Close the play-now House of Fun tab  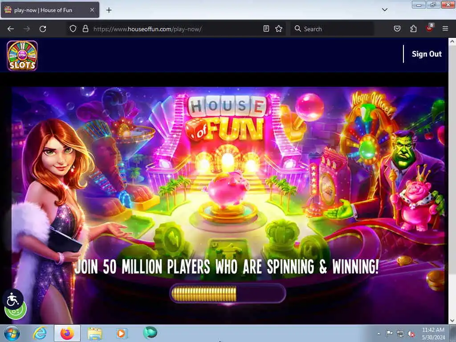(92, 10)
